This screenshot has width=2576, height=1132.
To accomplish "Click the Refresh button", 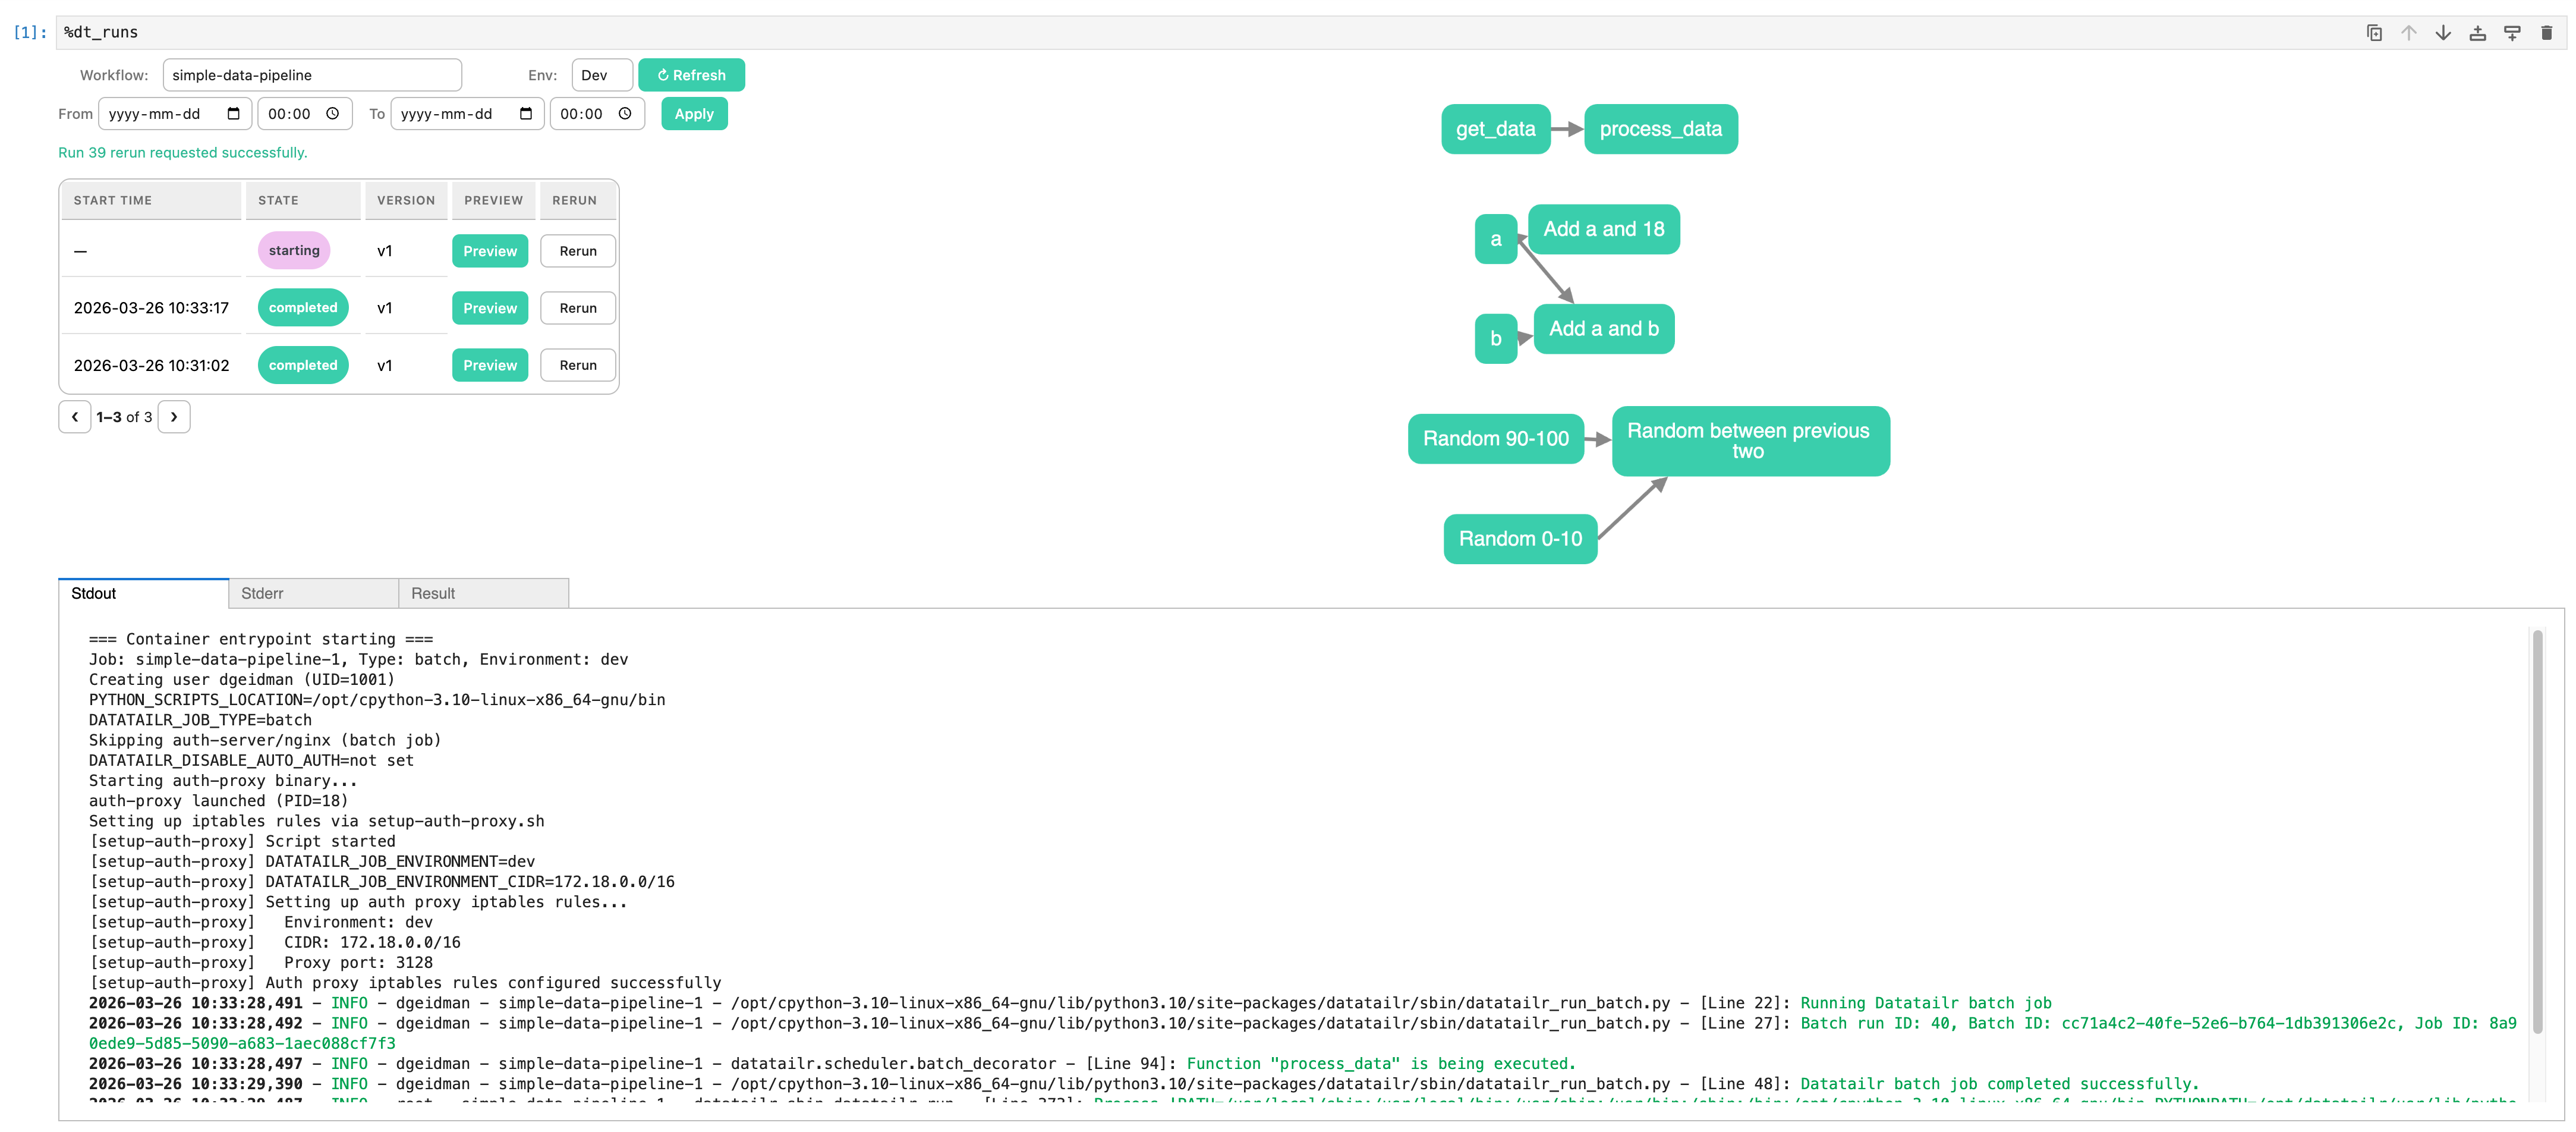I will 691,74.
